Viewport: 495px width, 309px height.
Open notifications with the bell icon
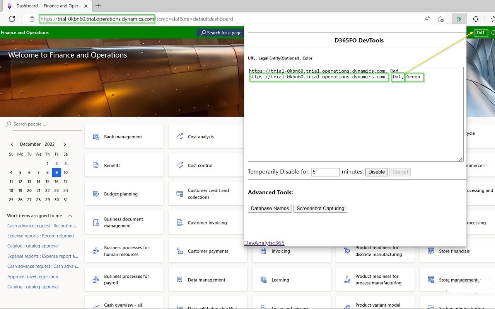pyautogui.click(x=493, y=33)
